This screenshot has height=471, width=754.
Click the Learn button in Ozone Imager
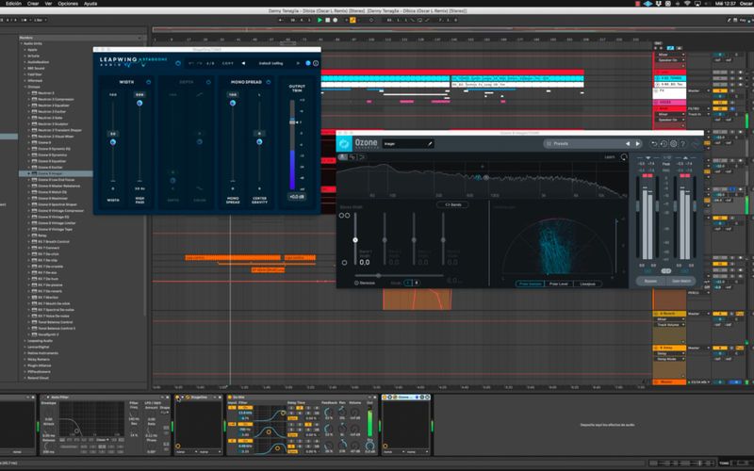610,157
